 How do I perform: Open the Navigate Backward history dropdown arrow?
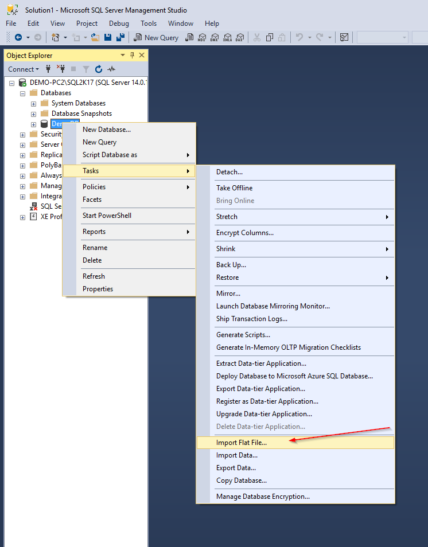coord(28,37)
